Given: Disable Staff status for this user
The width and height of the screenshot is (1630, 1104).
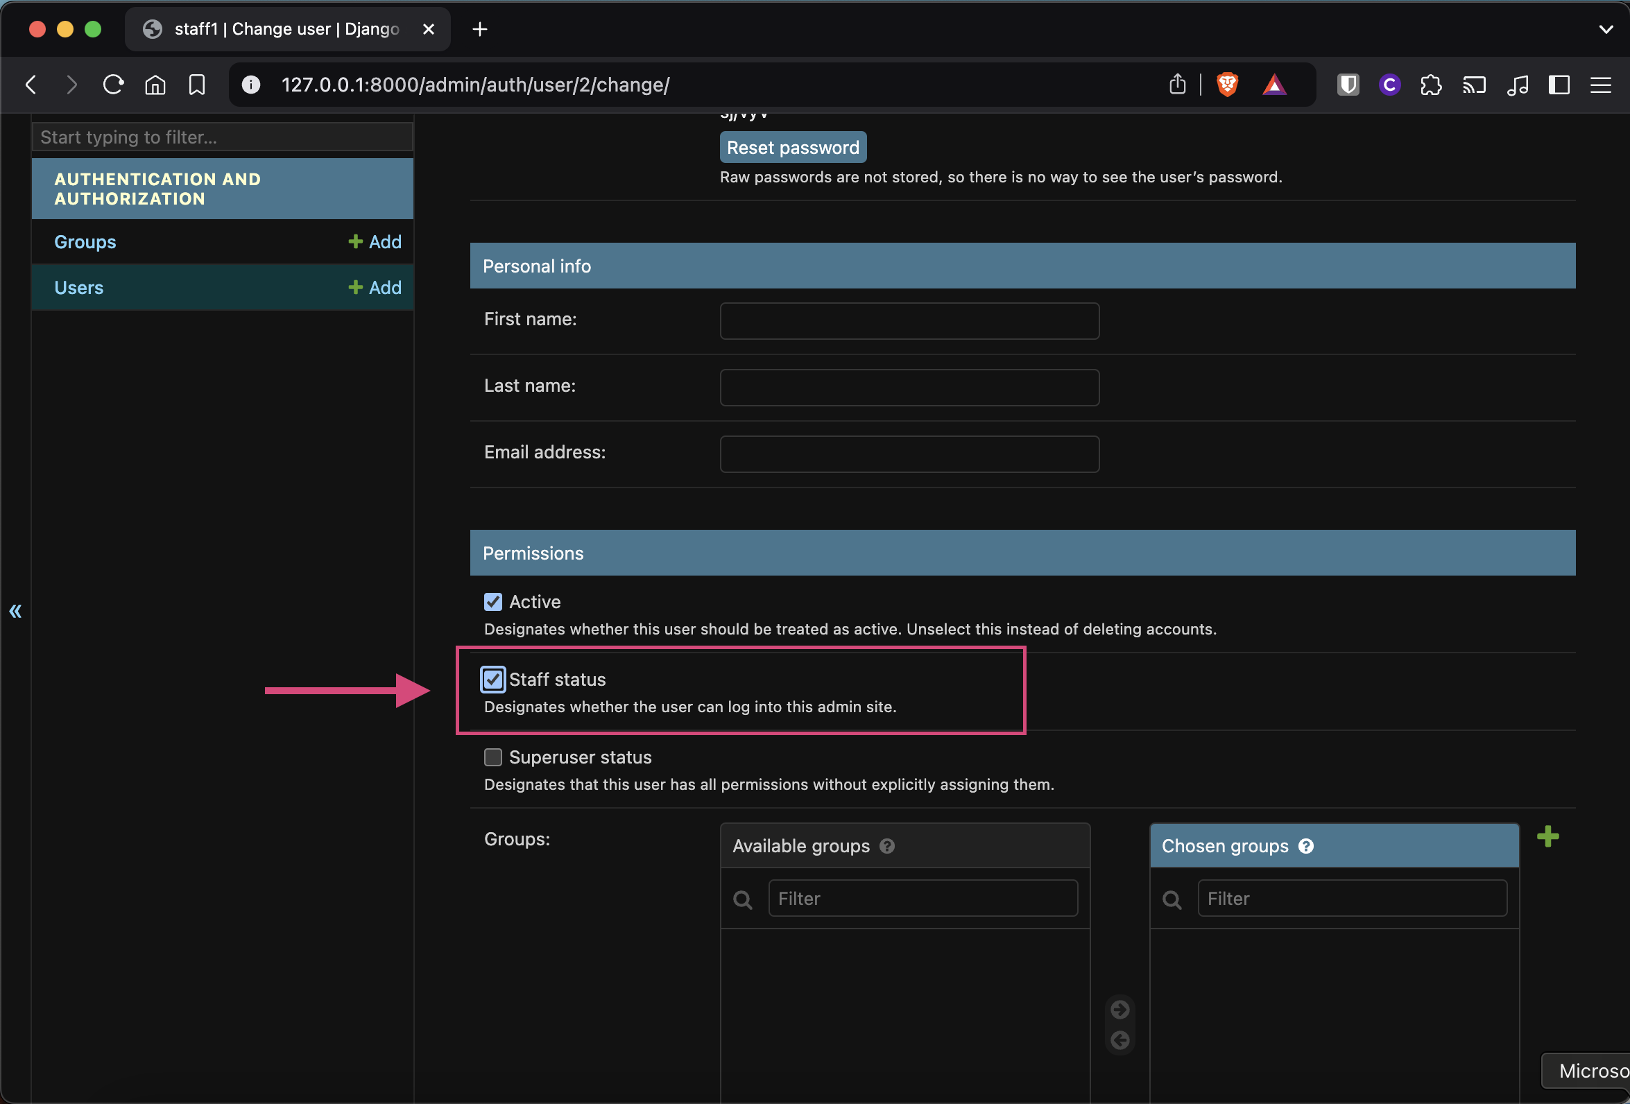Looking at the screenshot, I should [x=493, y=679].
